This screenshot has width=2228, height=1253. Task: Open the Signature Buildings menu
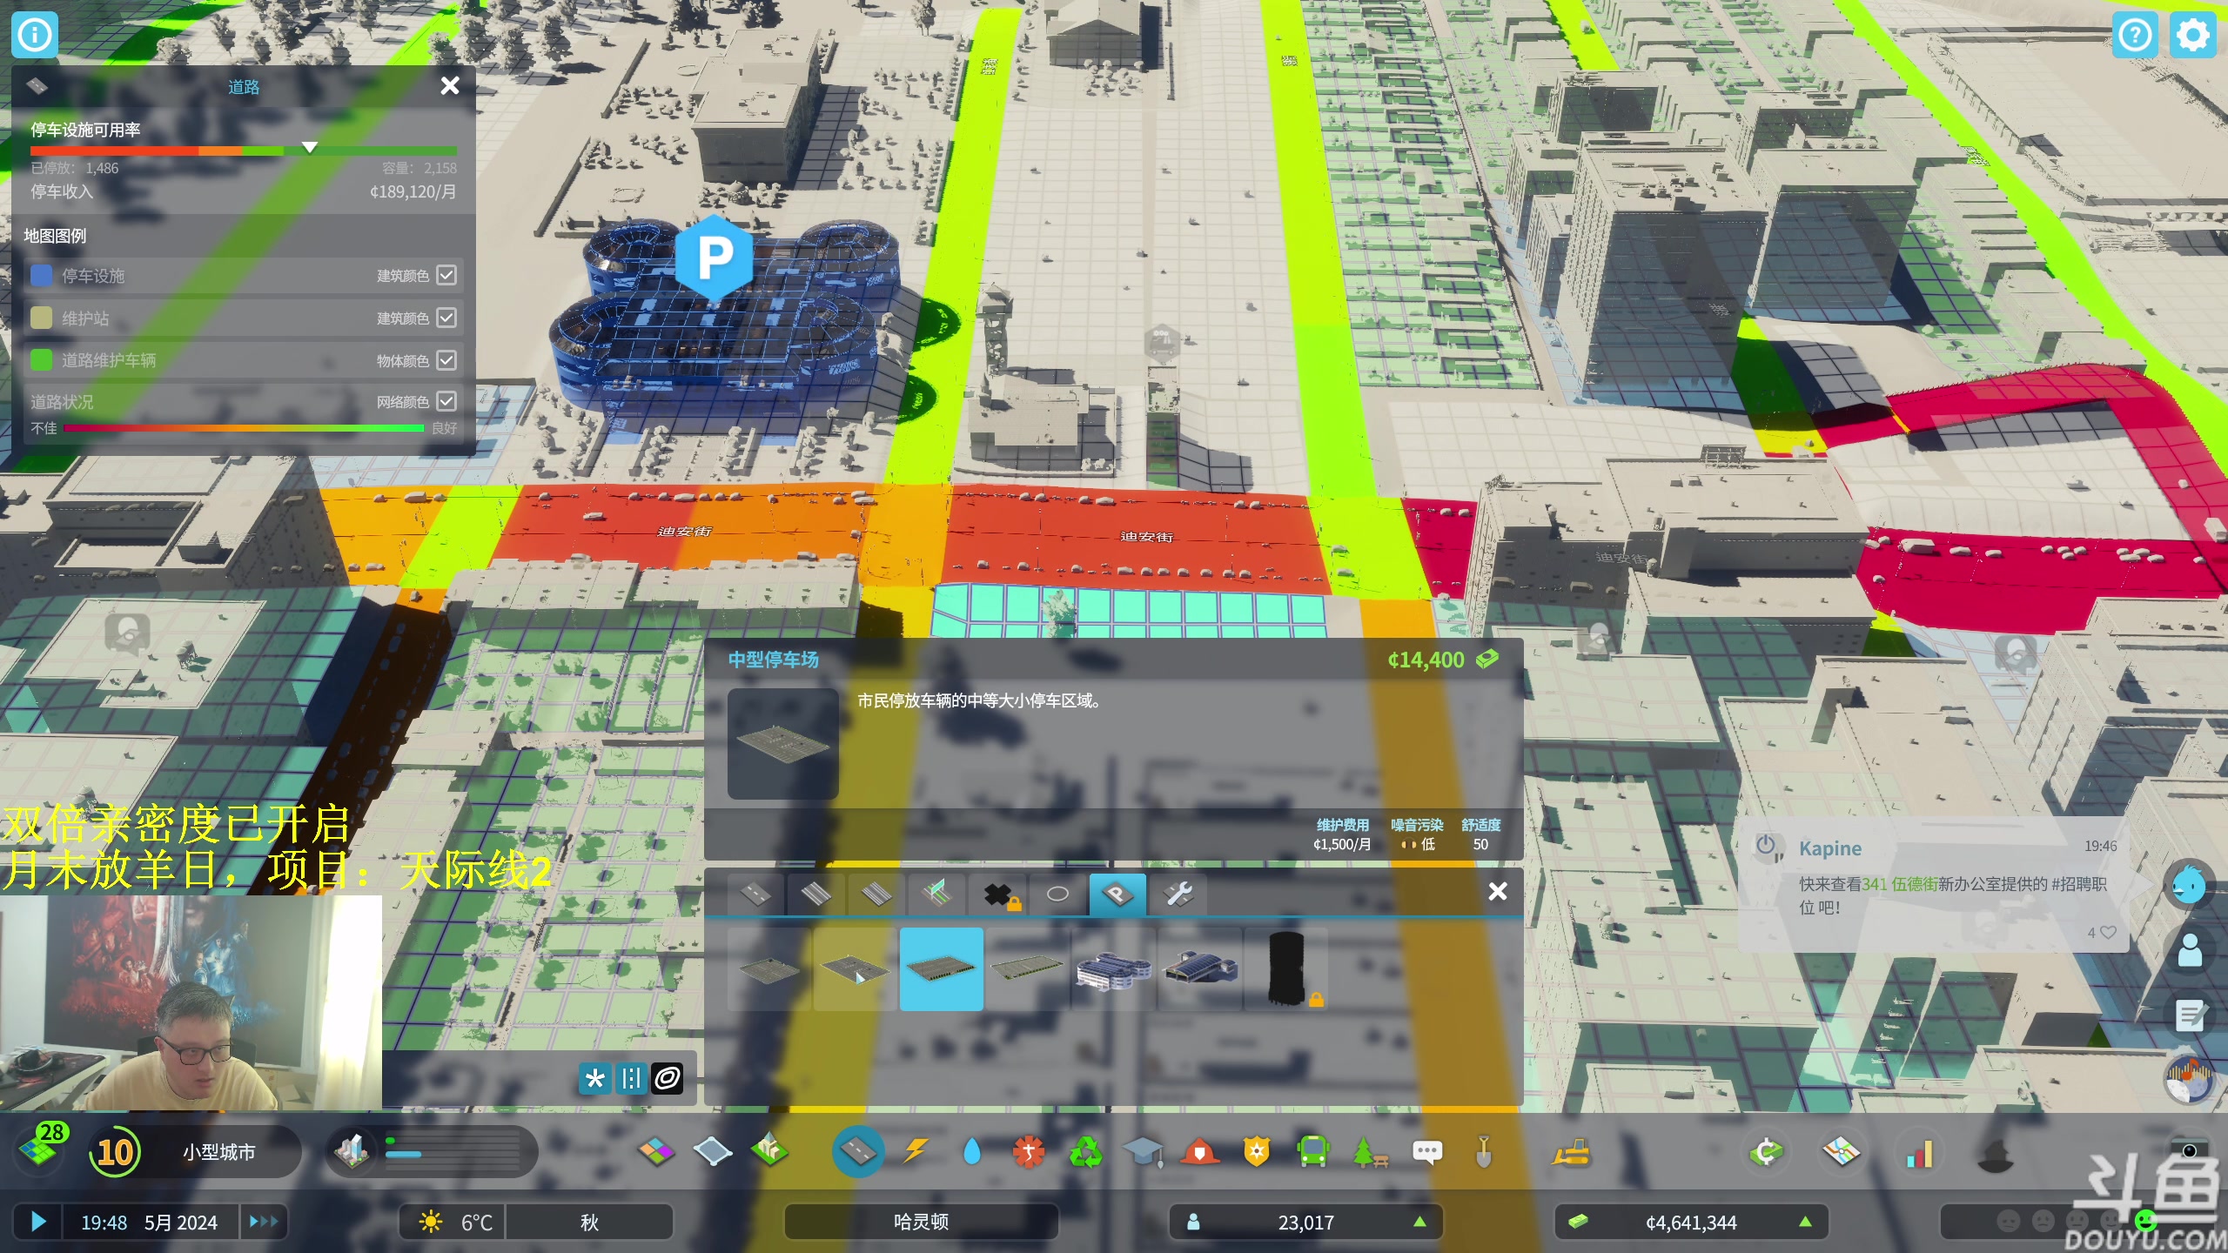770,1152
